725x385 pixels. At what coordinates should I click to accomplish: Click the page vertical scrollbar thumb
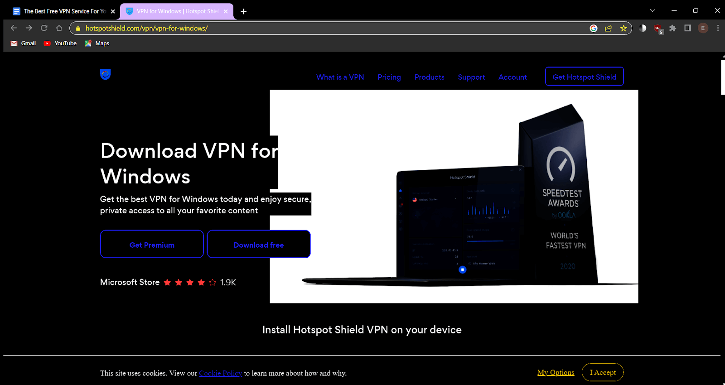(x=723, y=77)
